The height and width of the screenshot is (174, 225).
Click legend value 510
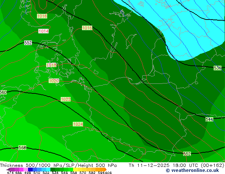[x=37, y=173]
